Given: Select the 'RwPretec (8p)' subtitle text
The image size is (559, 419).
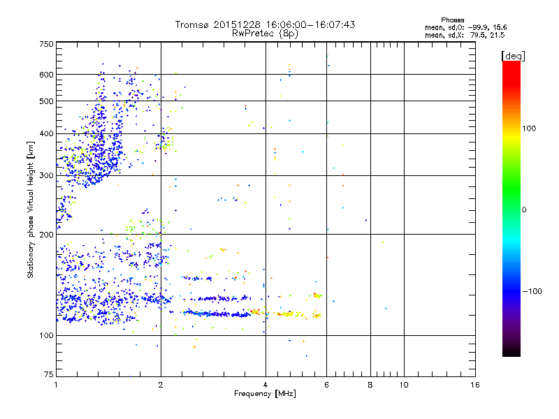Looking at the screenshot, I should [265, 34].
